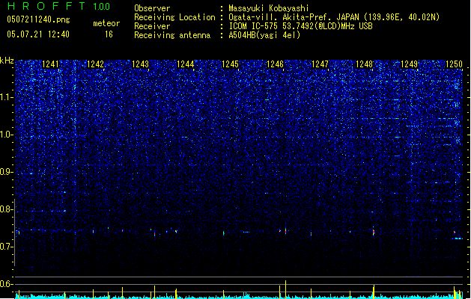
Task: Click the 1250 time marker
Action: coord(454,64)
